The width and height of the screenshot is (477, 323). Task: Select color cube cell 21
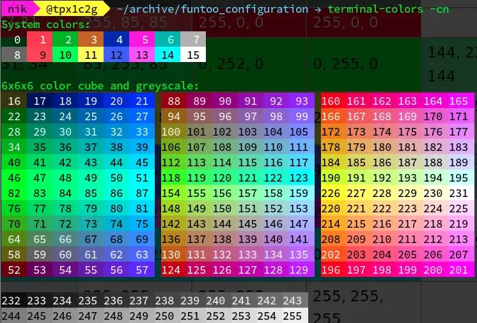[142, 101]
